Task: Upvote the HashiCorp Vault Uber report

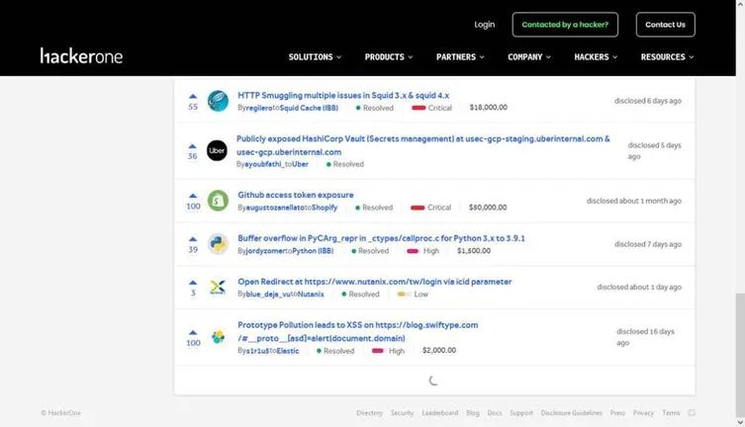Action: coord(192,145)
